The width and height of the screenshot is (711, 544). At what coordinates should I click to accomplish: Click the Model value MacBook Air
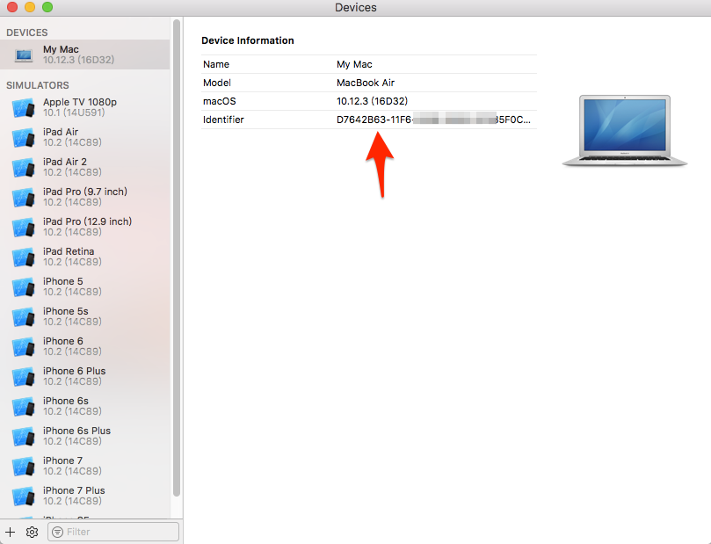click(x=366, y=83)
